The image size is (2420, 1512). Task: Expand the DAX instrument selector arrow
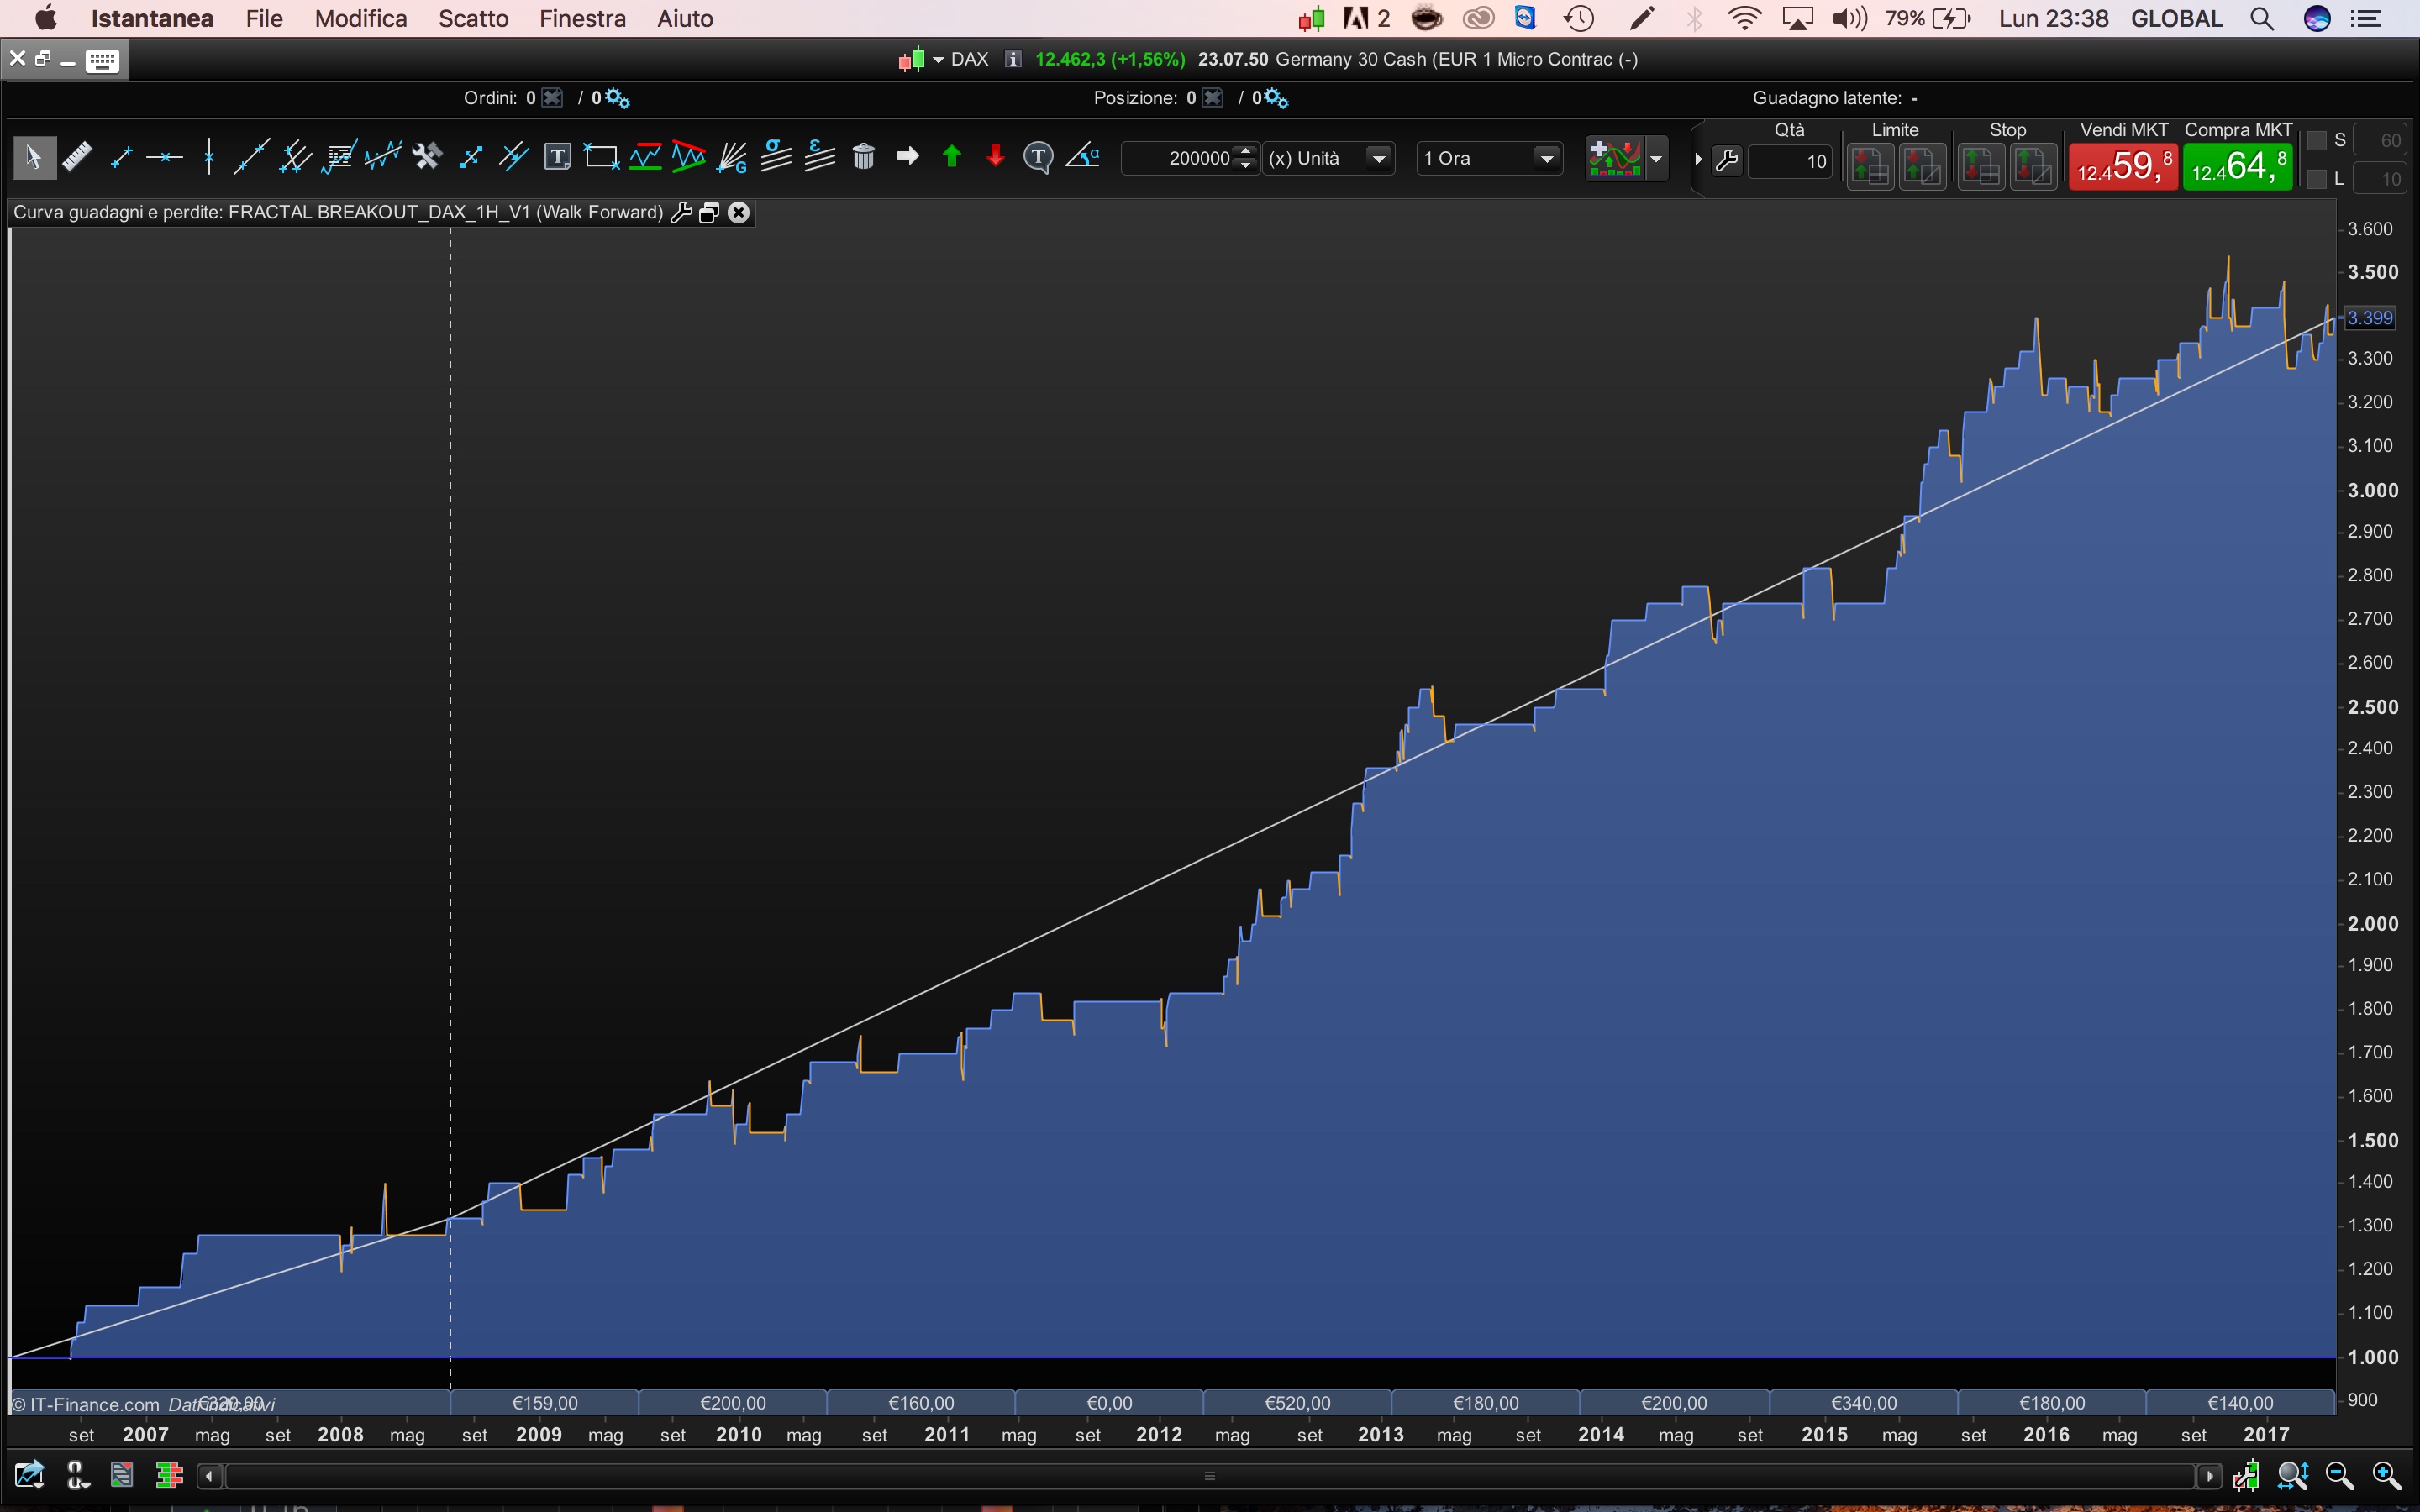coord(938,60)
